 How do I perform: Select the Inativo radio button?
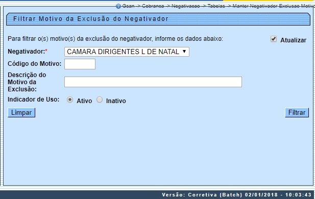(100, 100)
